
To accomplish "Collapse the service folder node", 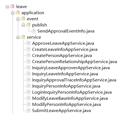I will [x=18, y=37].
